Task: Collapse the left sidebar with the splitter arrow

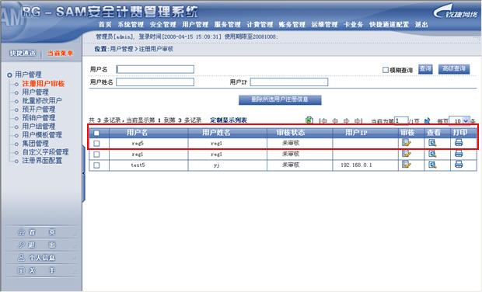Action: coord(83,174)
